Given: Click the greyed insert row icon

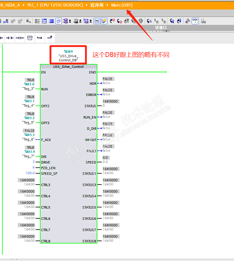Looking at the screenshot, I should (13, 21).
